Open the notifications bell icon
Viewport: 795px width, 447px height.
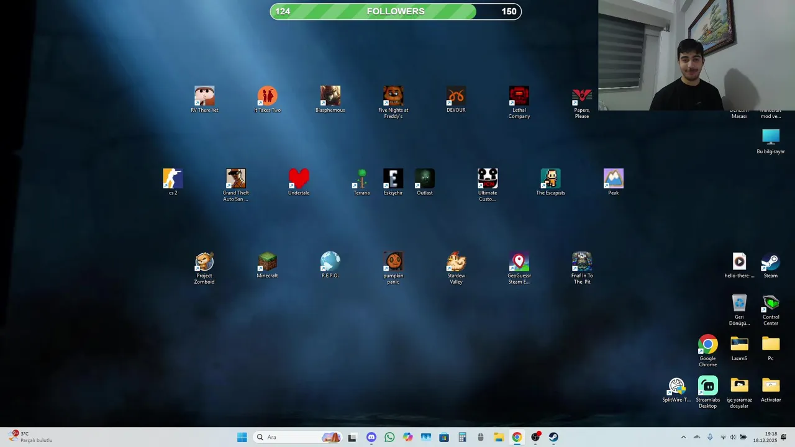784,437
